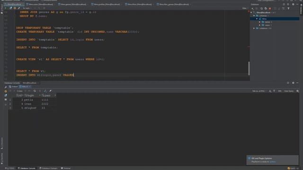Screen dimensions: 303x170
Task: Click the red error marker on scrollbar stripe
Action: click(x=249, y=47)
